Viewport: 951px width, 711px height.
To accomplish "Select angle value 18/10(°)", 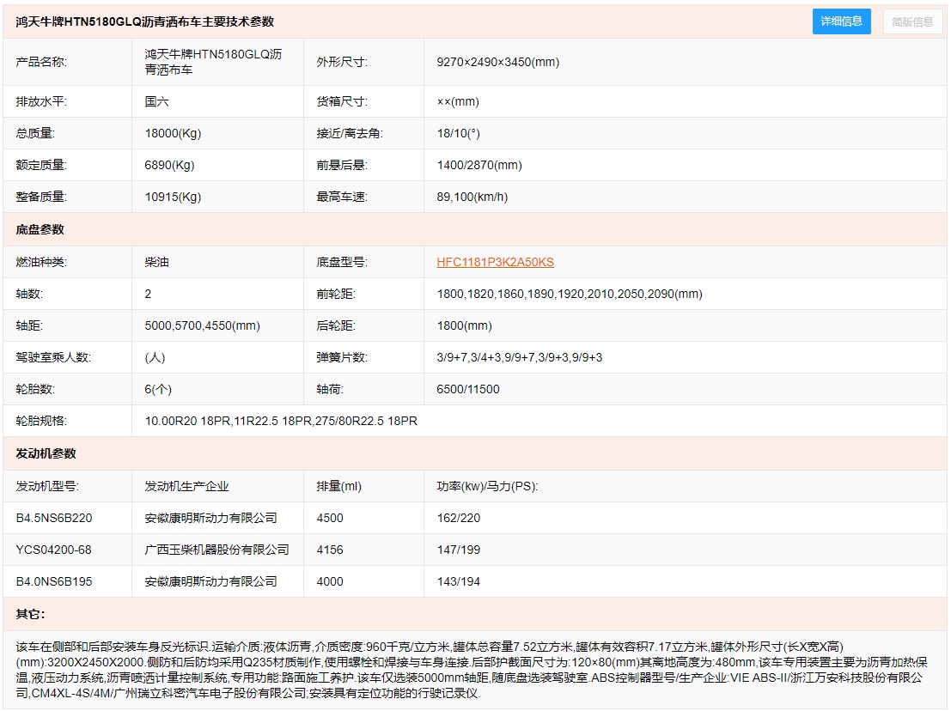I will (x=459, y=133).
